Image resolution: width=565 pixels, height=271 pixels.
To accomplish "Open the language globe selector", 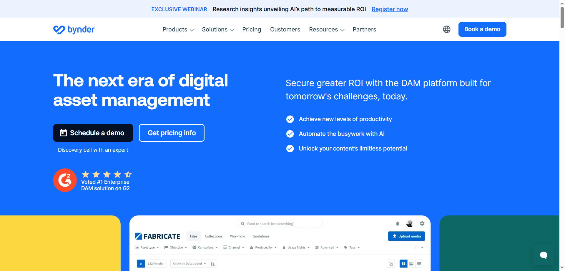I will coord(447,29).
